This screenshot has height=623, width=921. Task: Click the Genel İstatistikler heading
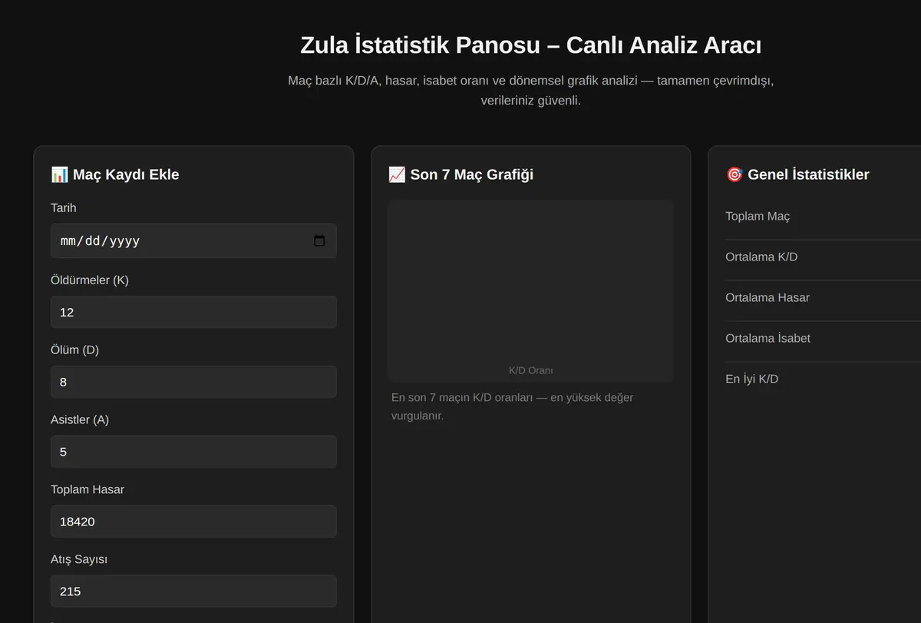pyautogui.click(x=797, y=174)
